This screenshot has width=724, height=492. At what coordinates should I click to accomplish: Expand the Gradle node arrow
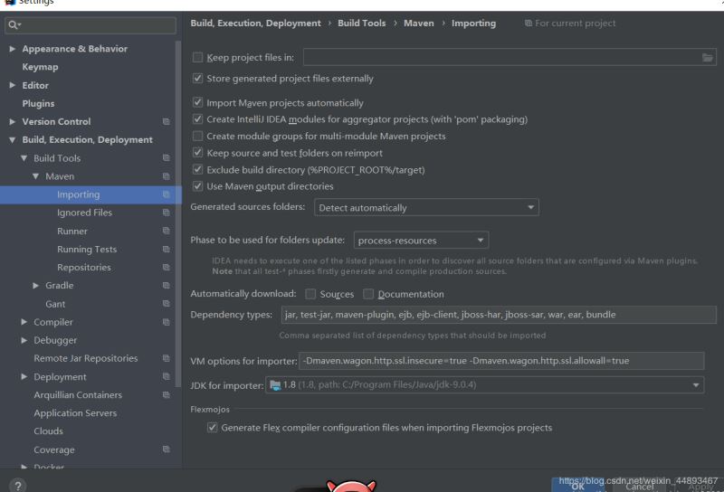click(35, 286)
